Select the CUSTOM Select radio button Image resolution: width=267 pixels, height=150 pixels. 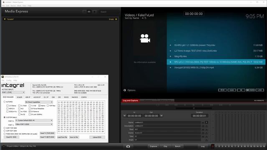(5, 117)
